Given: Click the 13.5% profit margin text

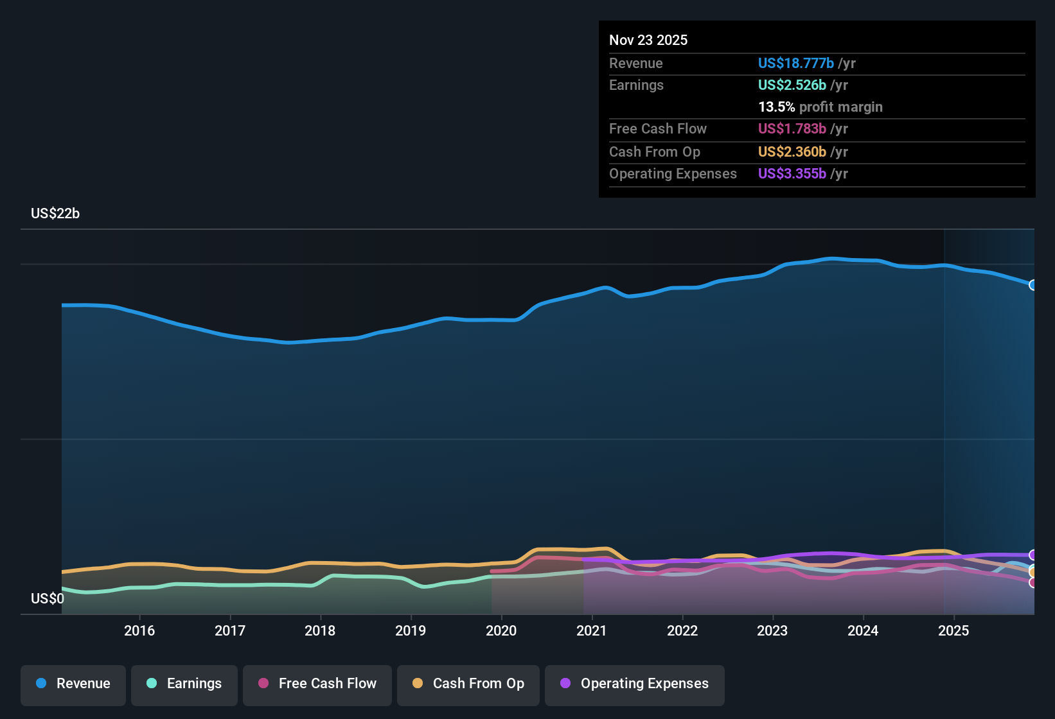Looking at the screenshot, I should (x=820, y=107).
